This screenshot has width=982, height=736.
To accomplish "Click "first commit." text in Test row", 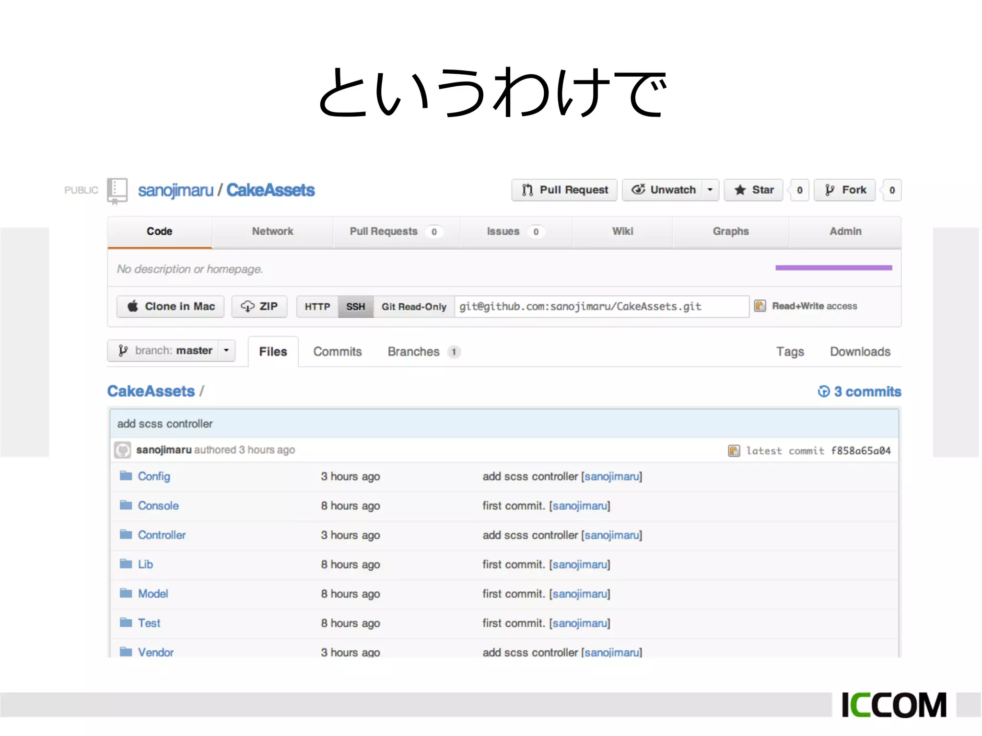I will (x=514, y=623).
